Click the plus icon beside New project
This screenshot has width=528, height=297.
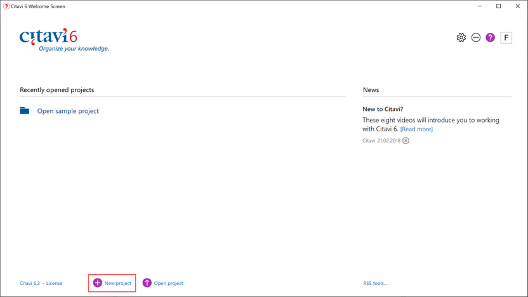[x=97, y=283]
